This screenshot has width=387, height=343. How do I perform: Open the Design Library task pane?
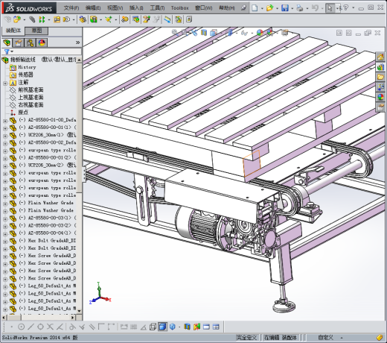coord(380,67)
